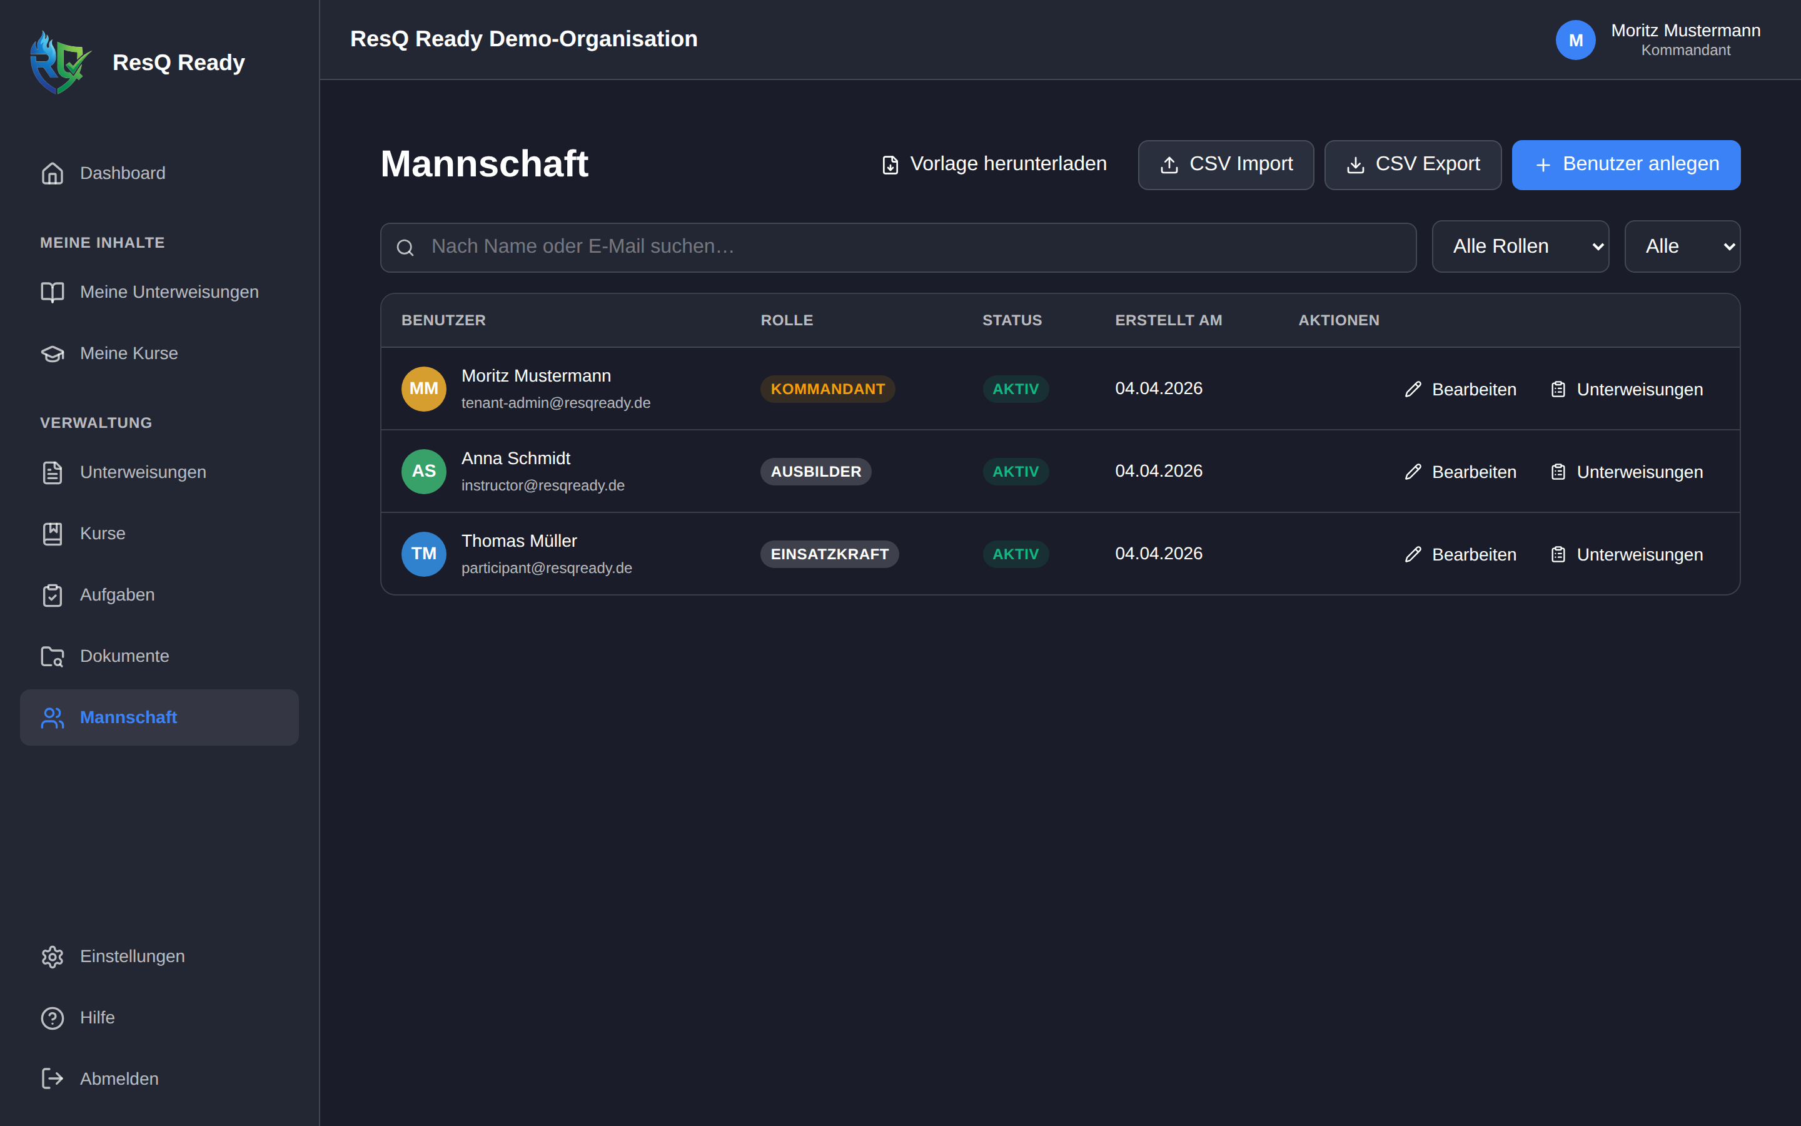Open Dokumente using the document search icon
Viewport: 1801px width, 1126px height.
tap(52, 656)
